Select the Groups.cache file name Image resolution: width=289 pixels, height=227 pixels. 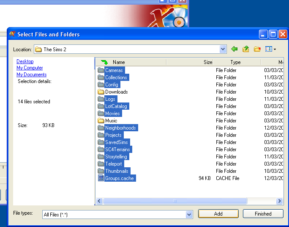point(120,178)
